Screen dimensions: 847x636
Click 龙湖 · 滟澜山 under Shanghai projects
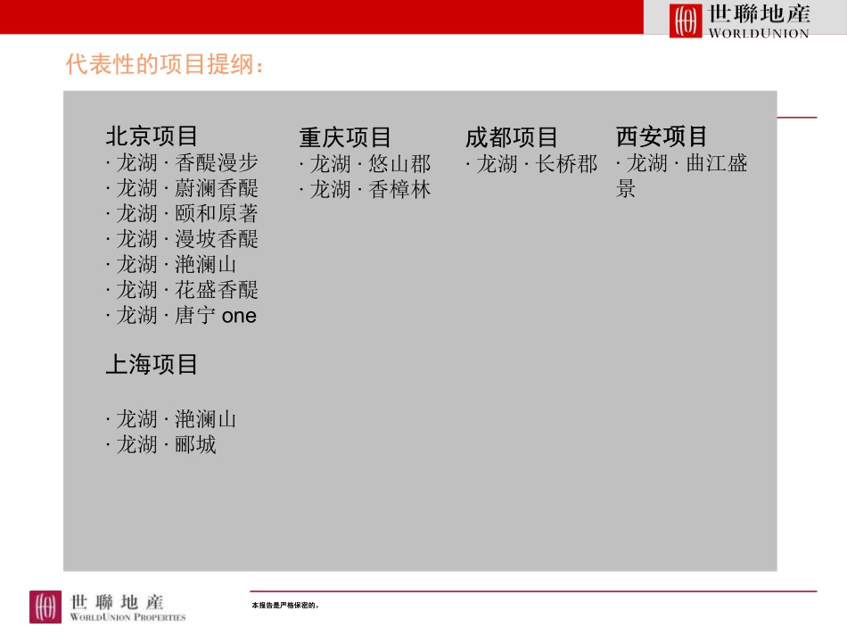coord(170,418)
